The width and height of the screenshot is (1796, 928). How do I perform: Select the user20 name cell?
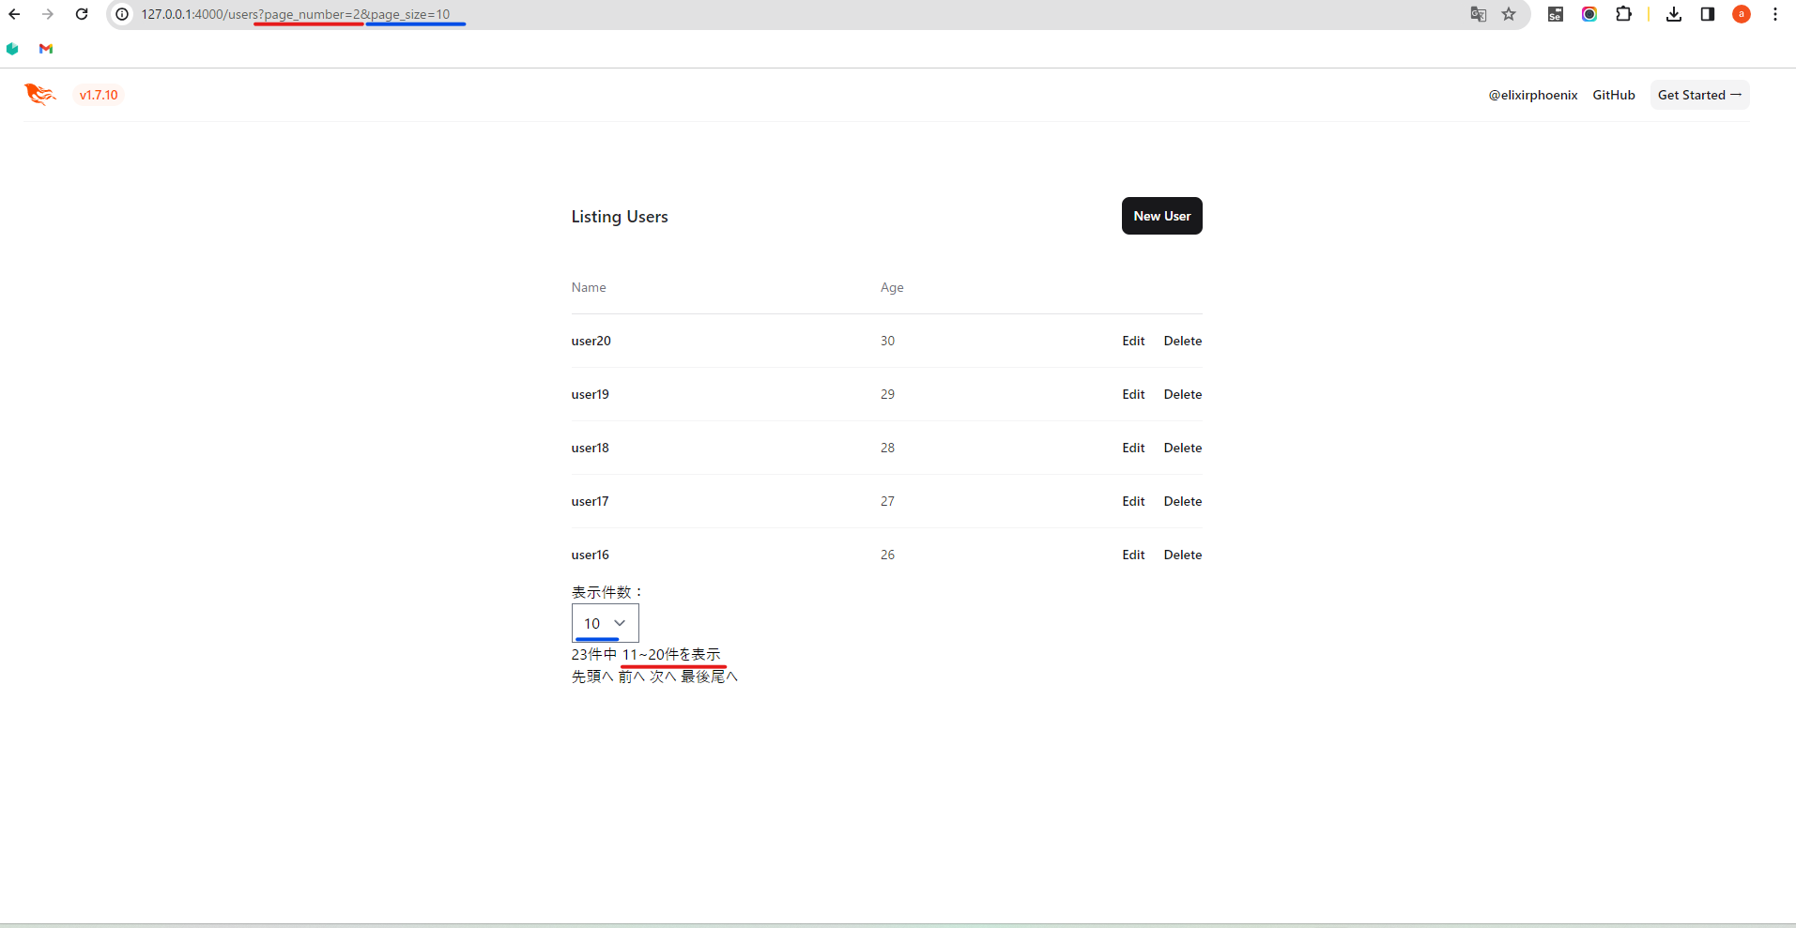click(x=591, y=341)
